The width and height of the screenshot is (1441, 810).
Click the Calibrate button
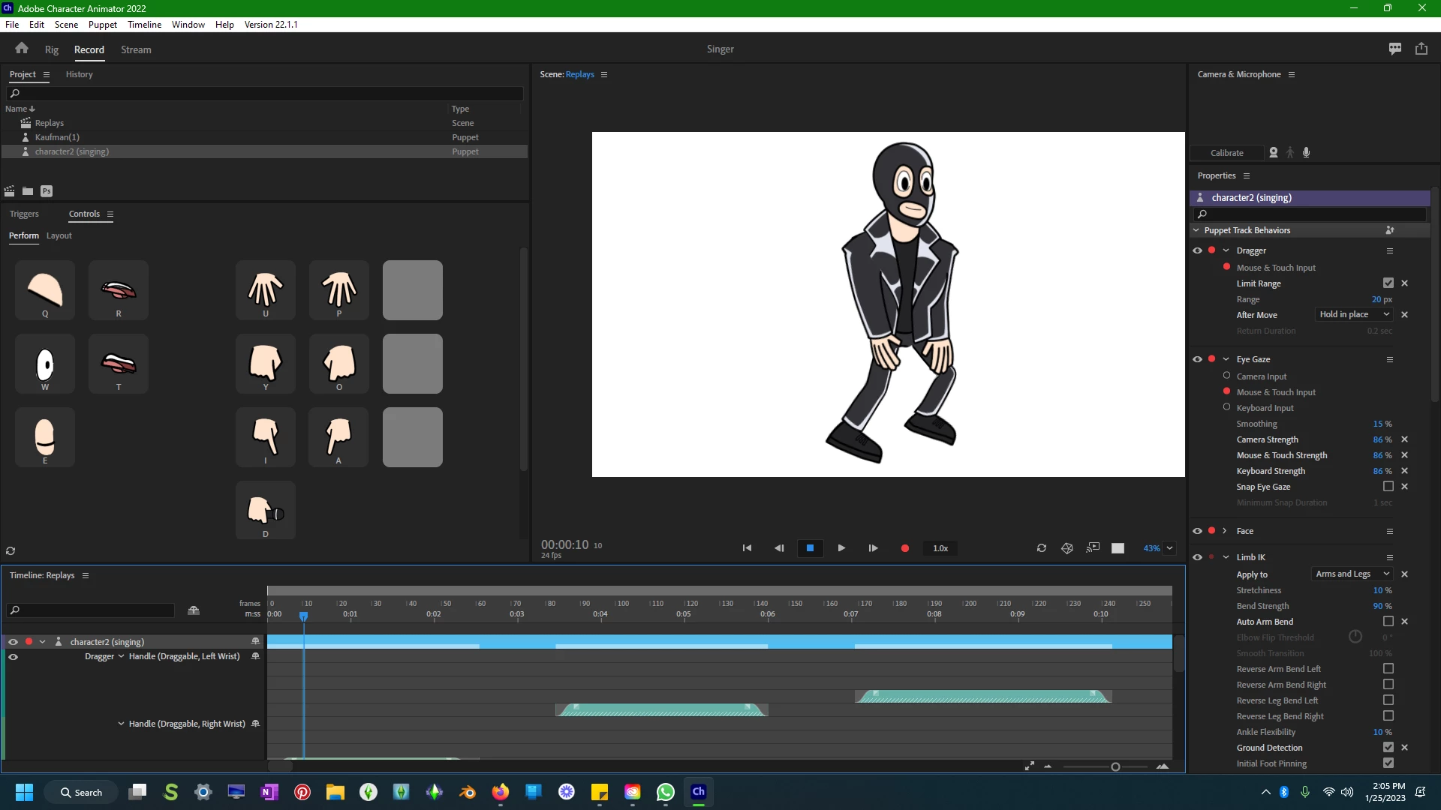pos(1226,153)
